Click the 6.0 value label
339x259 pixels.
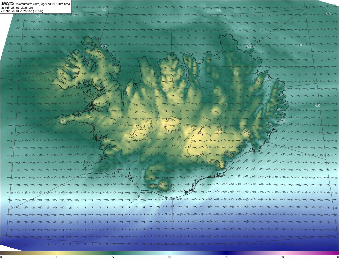click(x=317, y=105)
